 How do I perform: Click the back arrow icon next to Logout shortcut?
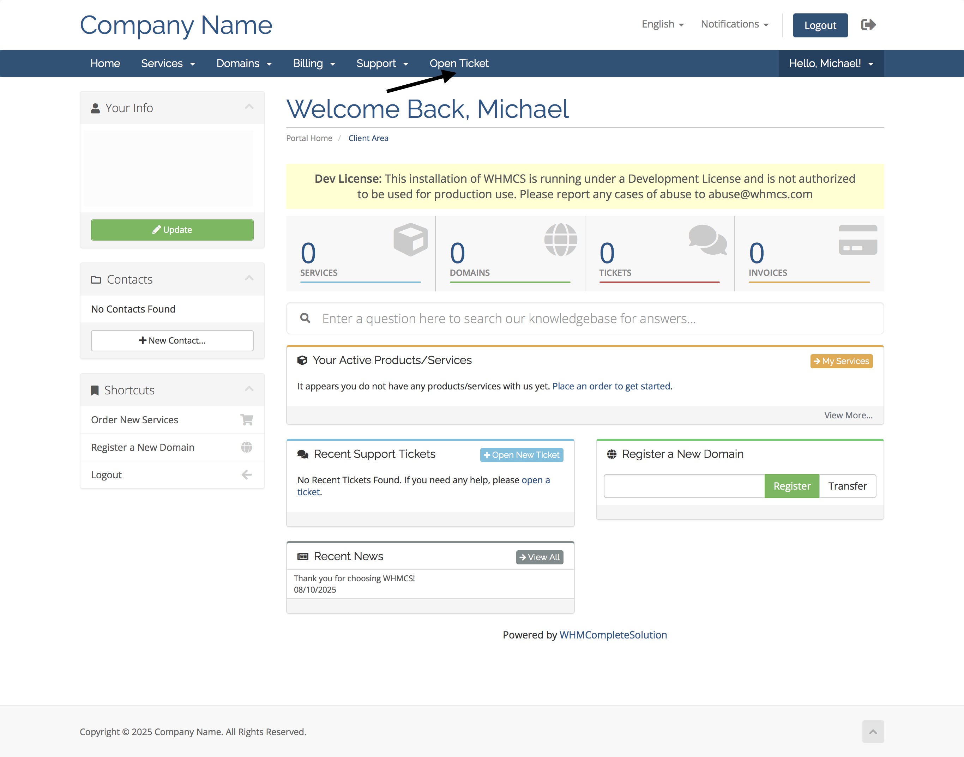click(x=246, y=474)
